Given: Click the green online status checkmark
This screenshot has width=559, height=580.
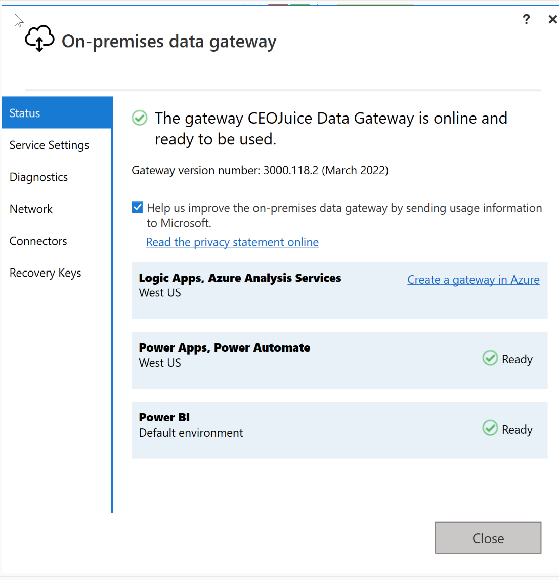Looking at the screenshot, I should [x=140, y=119].
